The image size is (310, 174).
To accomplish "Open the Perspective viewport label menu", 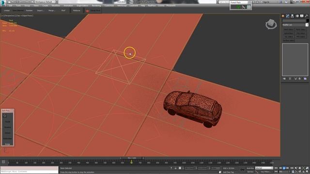I will pyautogui.click(x=9, y=15).
